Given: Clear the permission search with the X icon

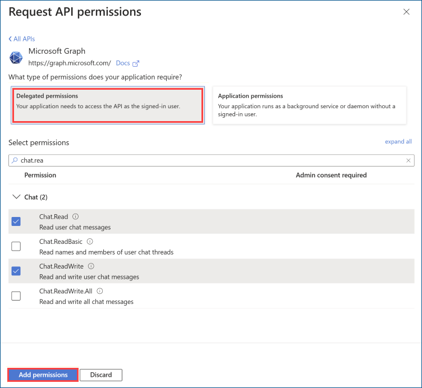Looking at the screenshot, I should pyautogui.click(x=409, y=160).
